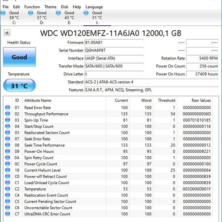Select drive C: status indicator
Image resolution: width=222 pixels, height=222 pixels.
3,13
